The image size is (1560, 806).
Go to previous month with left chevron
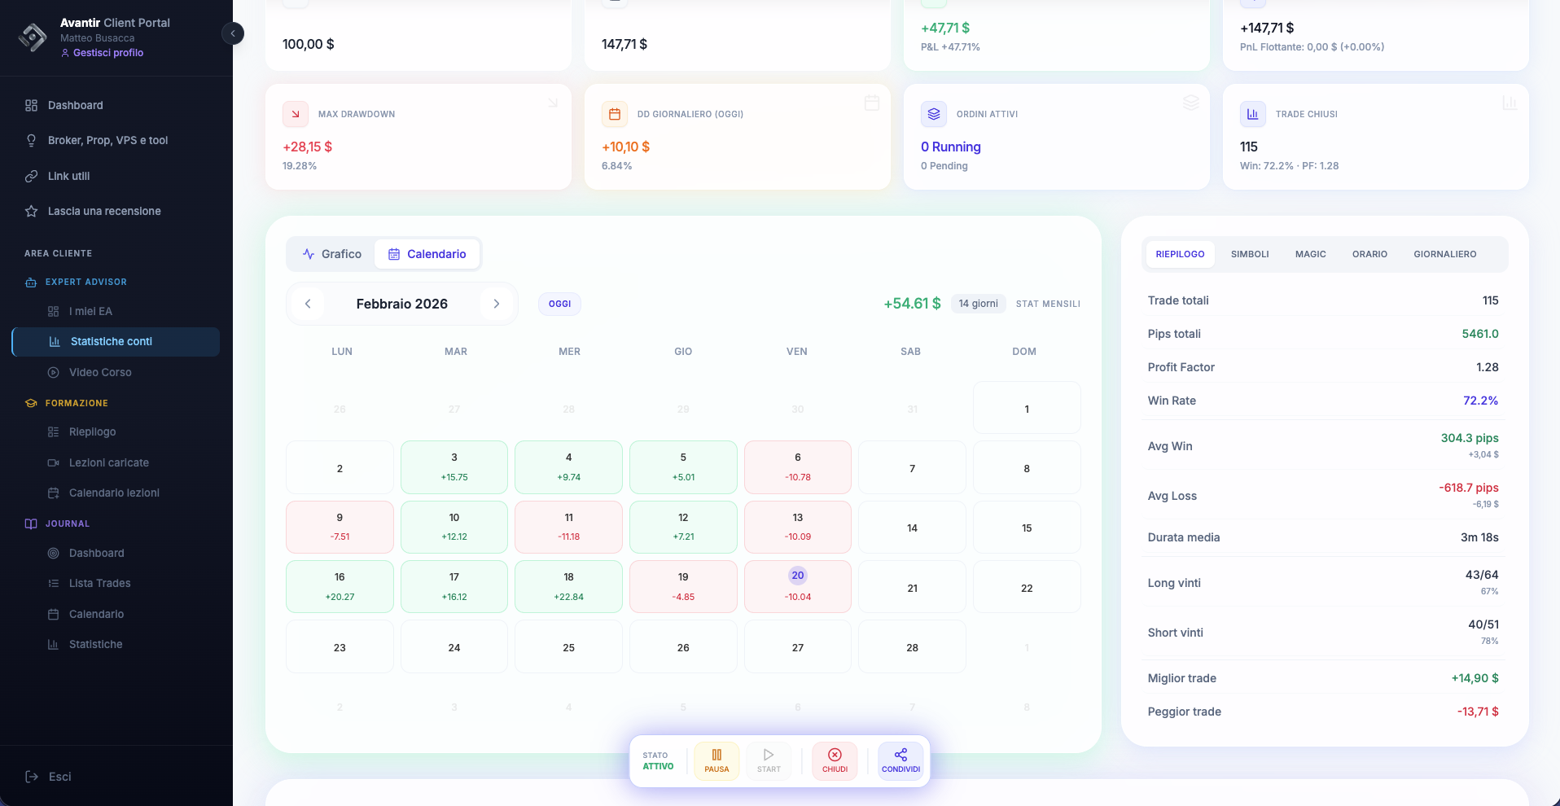[x=308, y=304]
